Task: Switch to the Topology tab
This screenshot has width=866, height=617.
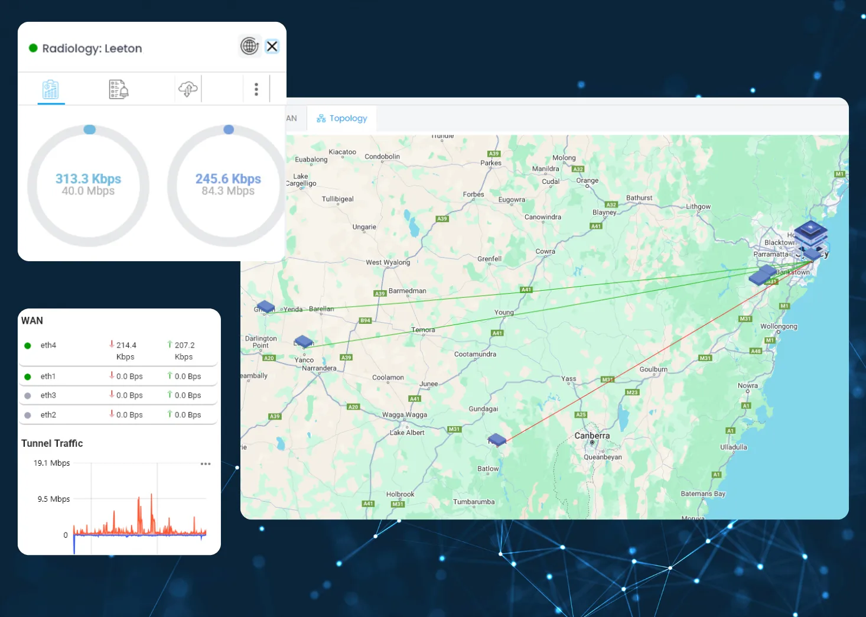Action: click(x=342, y=118)
